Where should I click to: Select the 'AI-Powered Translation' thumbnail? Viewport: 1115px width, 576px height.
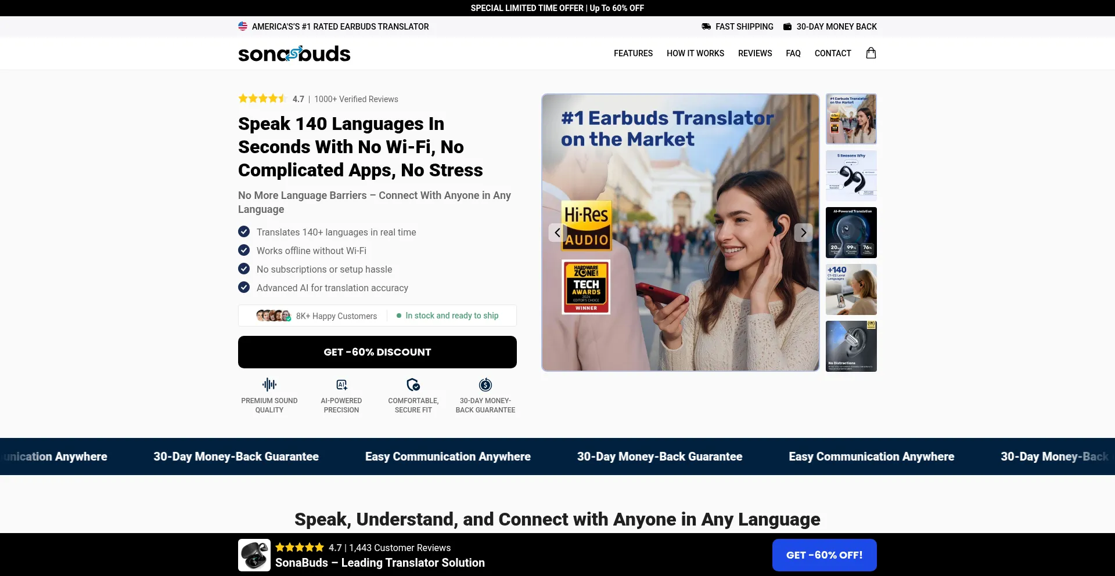(851, 233)
